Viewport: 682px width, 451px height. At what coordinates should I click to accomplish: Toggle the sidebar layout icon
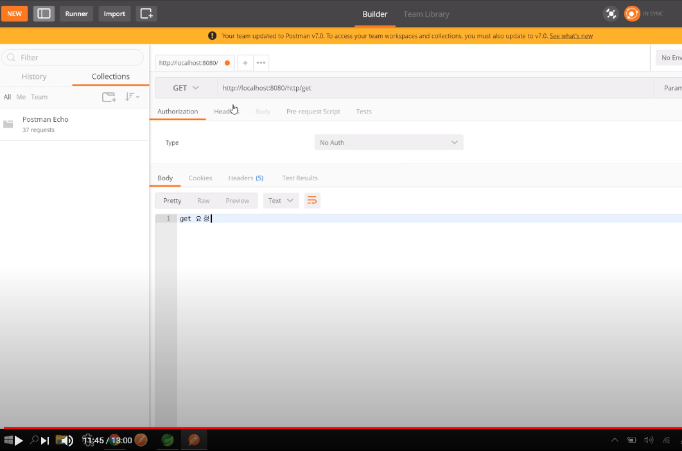click(x=44, y=13)
